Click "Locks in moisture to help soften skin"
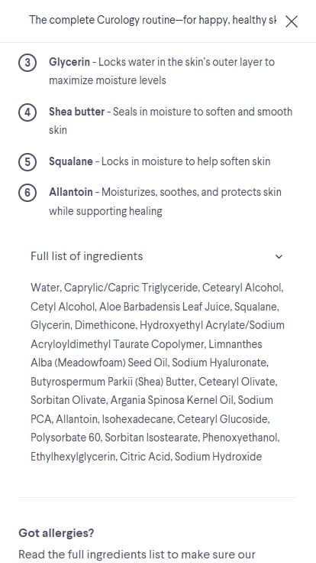316x563 pixels. pos(186,161)
